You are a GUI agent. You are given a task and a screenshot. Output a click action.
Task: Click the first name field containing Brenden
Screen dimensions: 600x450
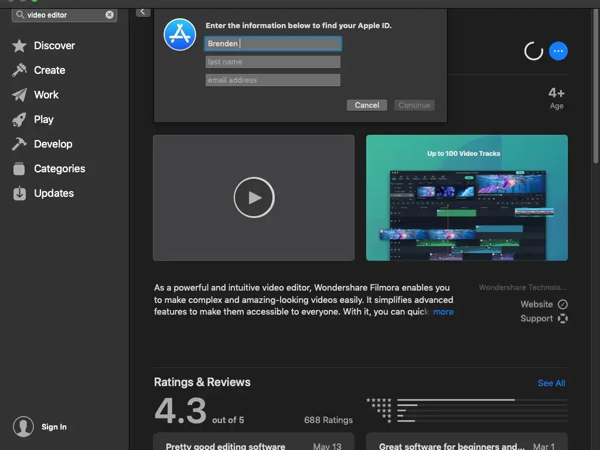point(273,43)
